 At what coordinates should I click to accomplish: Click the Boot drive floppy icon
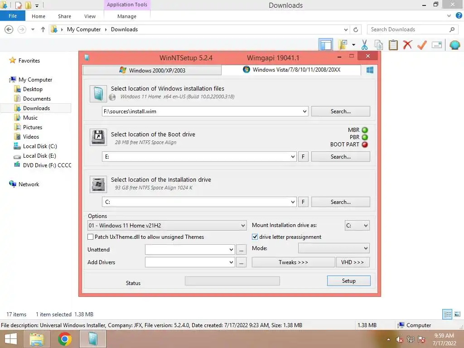pyautogui.click(x=98, y=137)
